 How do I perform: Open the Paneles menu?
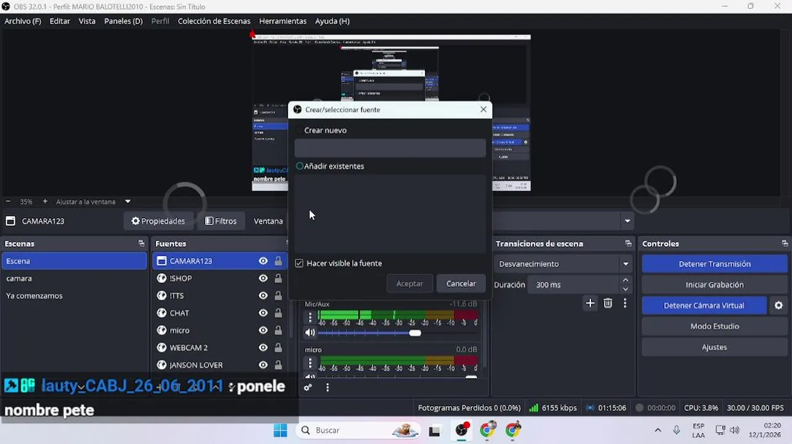coord(123,21)
